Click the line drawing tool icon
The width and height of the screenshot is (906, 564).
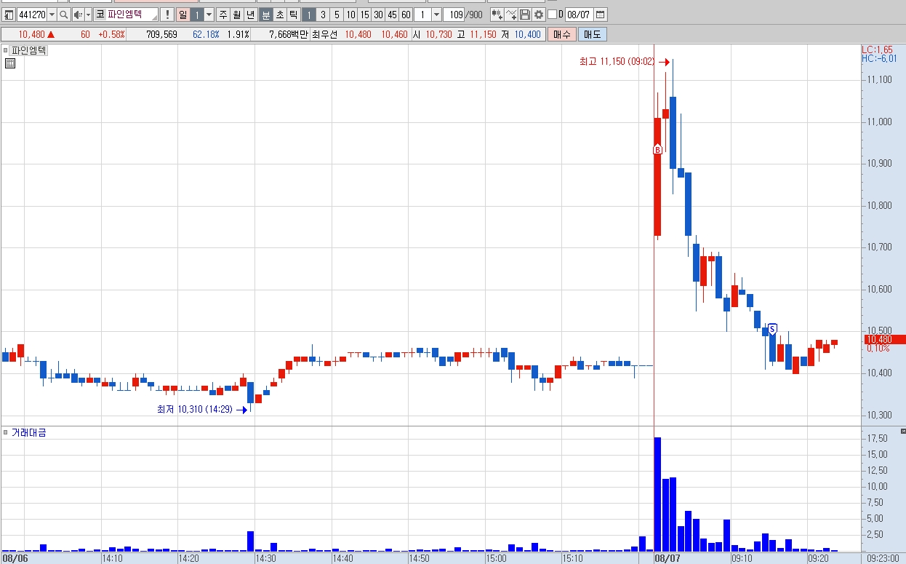[510, 15]
